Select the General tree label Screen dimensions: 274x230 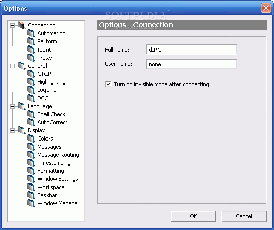point(37,66)
